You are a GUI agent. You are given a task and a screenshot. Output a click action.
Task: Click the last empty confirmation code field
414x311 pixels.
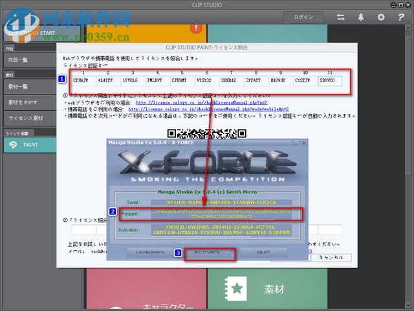click(x=331, y=230)
